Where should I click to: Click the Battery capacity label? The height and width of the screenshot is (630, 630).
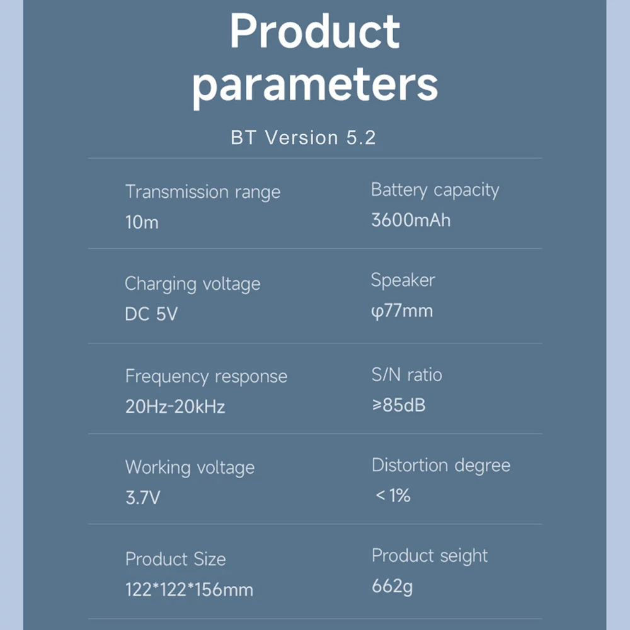tap(435, 190)
